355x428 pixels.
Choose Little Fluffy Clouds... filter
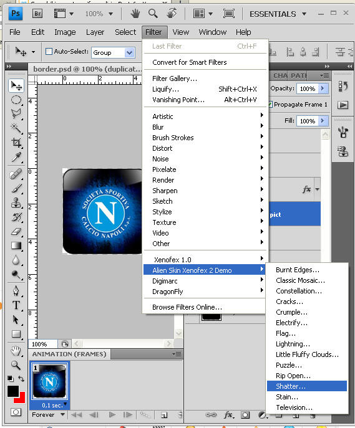(307, 354)
